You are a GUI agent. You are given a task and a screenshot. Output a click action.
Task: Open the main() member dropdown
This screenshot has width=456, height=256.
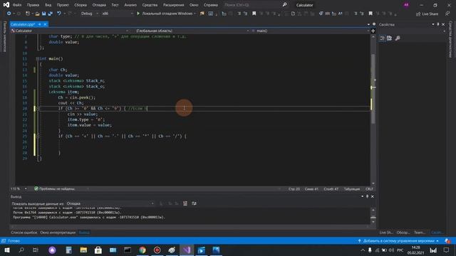coord(310,31)
